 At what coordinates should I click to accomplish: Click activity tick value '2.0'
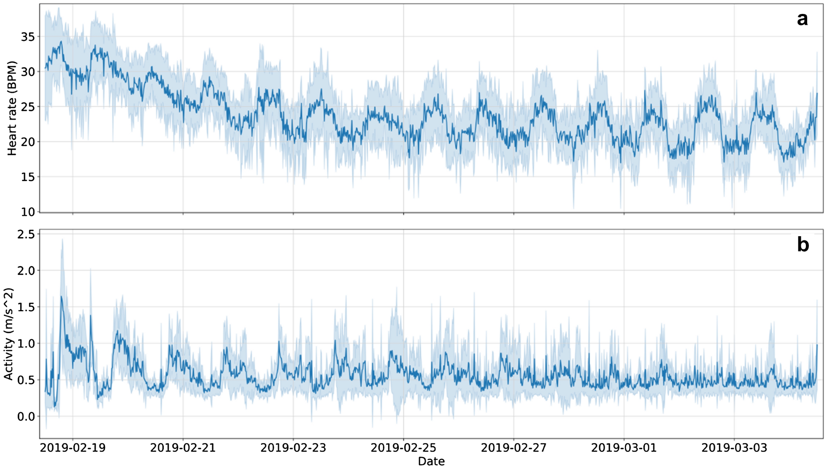[26, 270]
